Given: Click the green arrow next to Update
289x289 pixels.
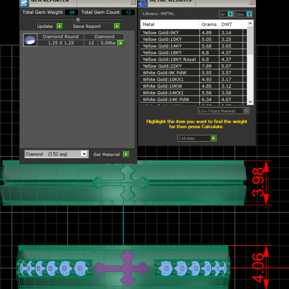Looking at the screenshot, I should tap(59, 26).
